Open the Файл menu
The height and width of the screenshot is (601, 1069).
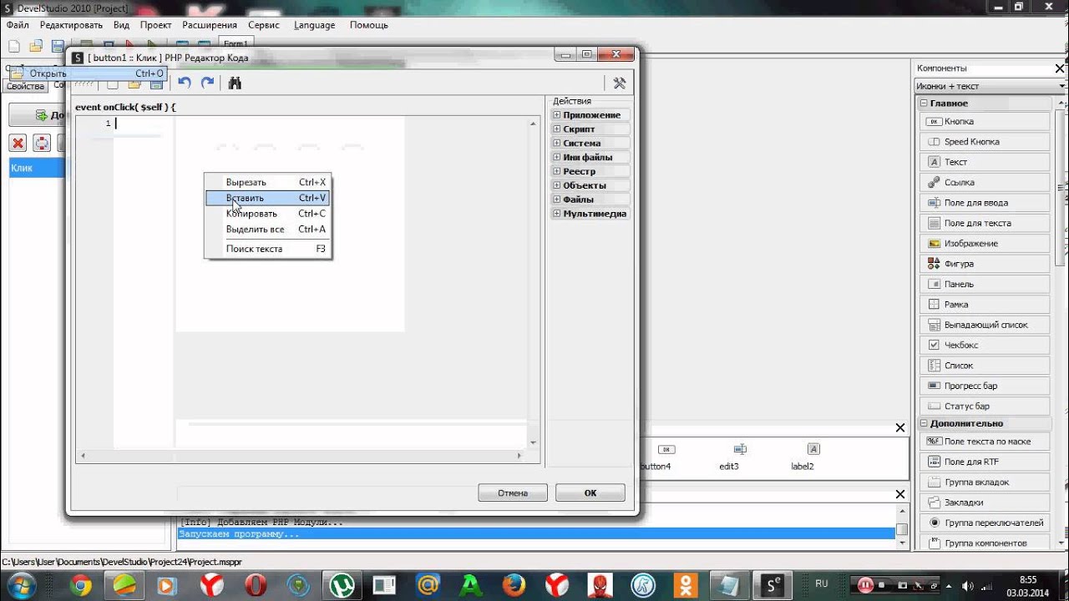point(18,25)
